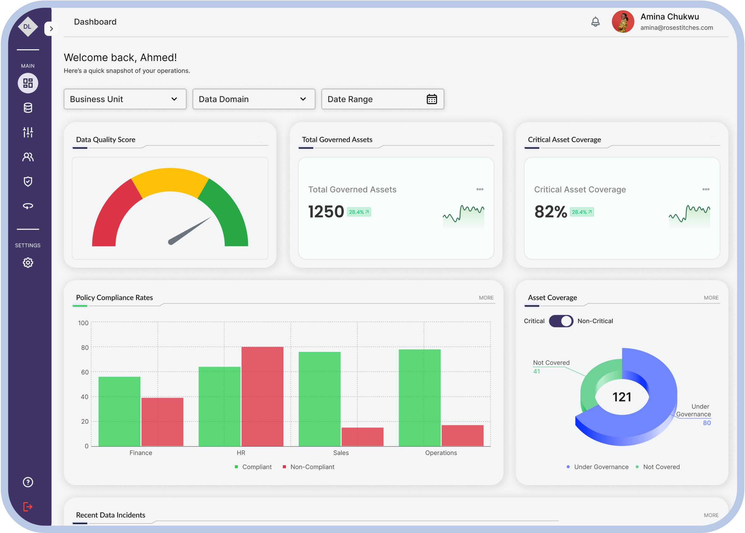The width and height of the screenshot is (745, 533).
Task: Open the Business Unit dropdown
Action: (125, 99)
